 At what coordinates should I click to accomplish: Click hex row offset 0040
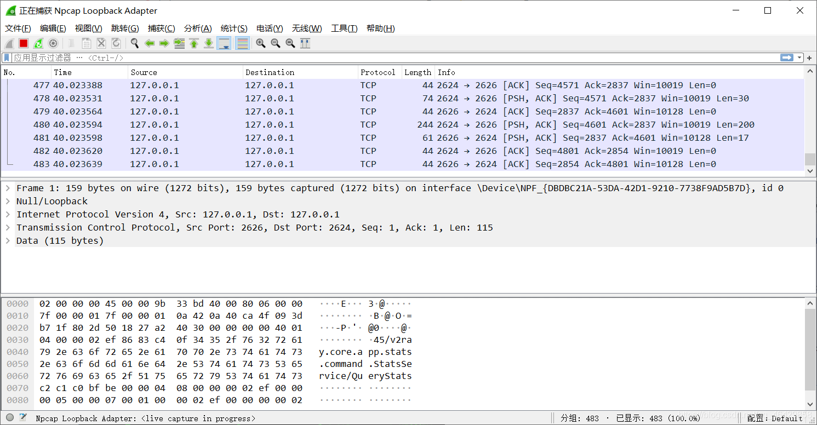17,352
